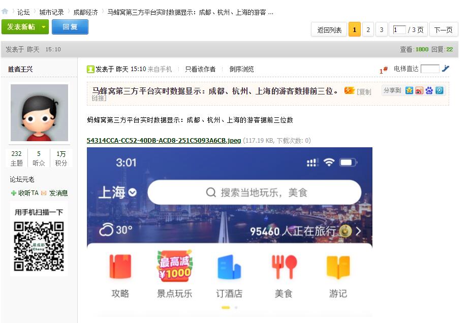Open the 成都经济 breadcrumb link
470x323 pixels.
click(x=85, y=12)
